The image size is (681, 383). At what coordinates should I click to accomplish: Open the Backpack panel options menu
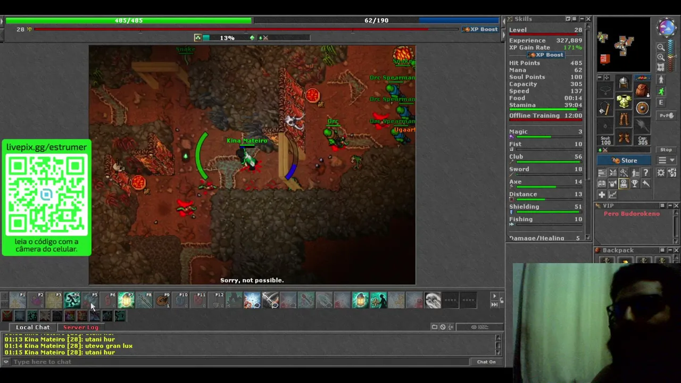[662, 250]
